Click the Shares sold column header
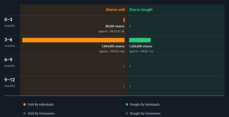This screenshot has width=229, height=117. point(115,10)
